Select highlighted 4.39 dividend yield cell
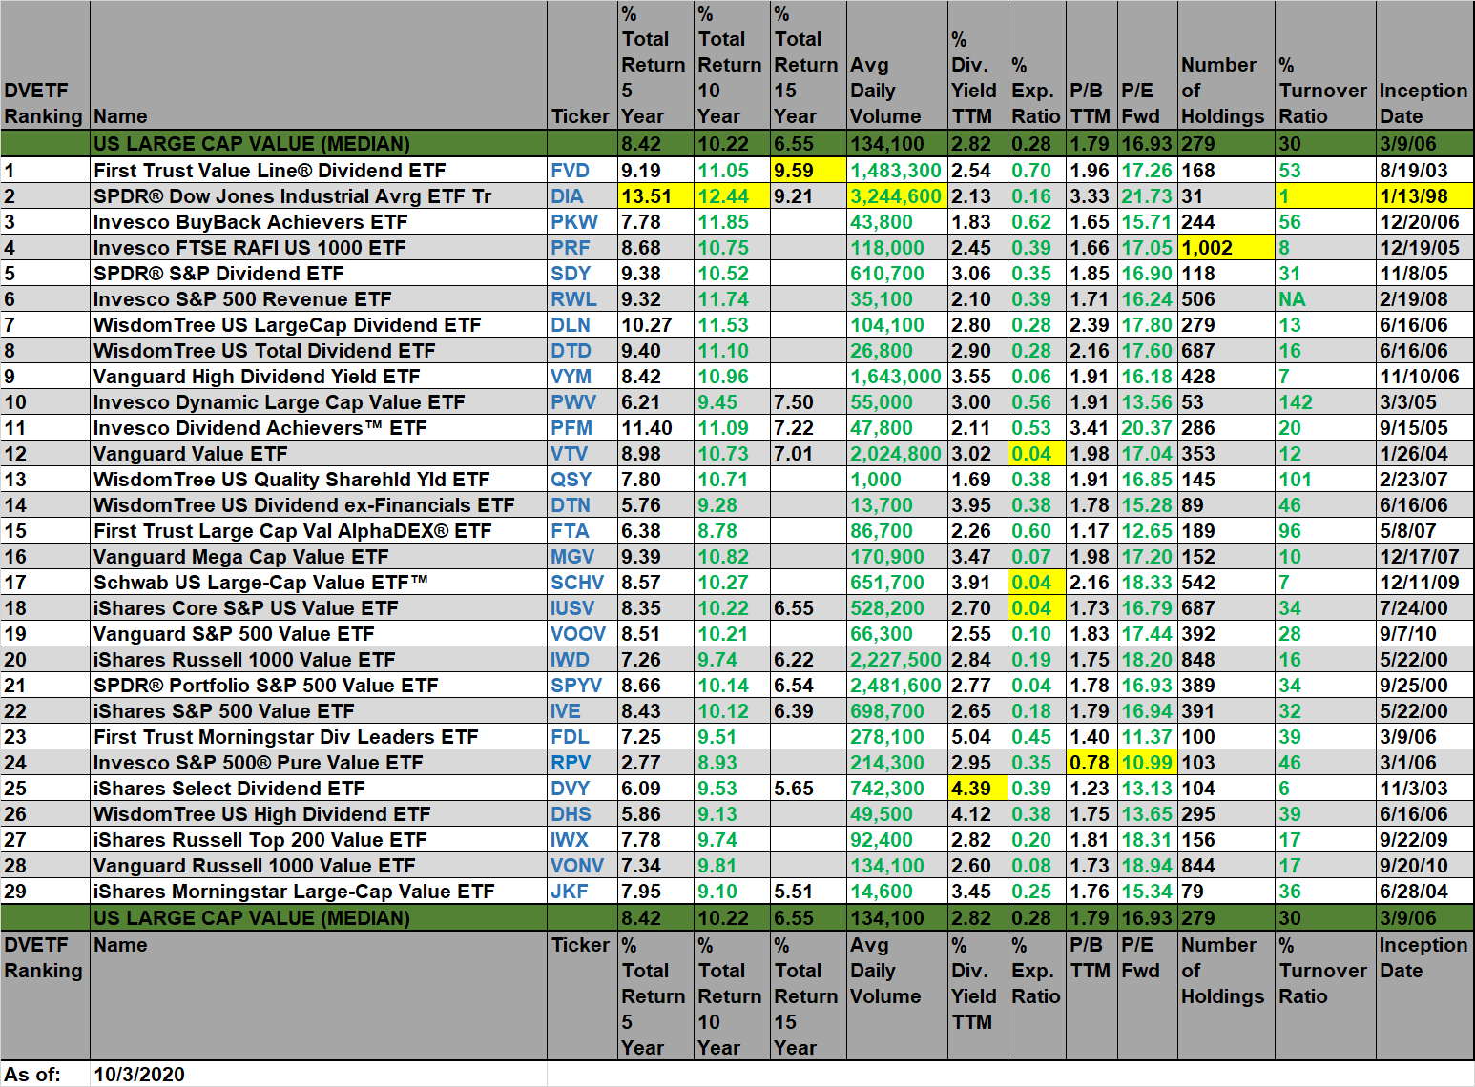1475x1087 pixels. [x=978, y=789]
